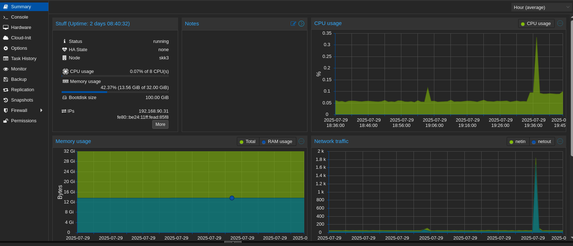The image size is (573, 246).
Task: Click the Bootdisk size drive icon
Action: (x=65, y=98)
